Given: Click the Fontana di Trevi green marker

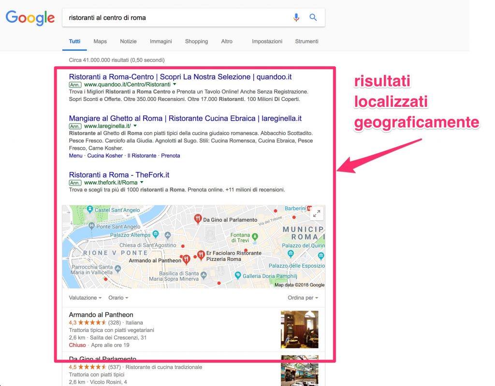Looking at the screenshot, I should point(255,237).
